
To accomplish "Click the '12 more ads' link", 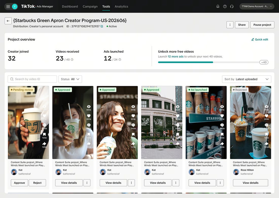I will pyautogui.click(x=176, y=56).
